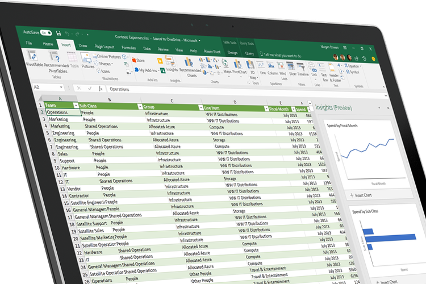426x284 pixels.
Task: Select the Hardware cell in row 10
Action: (x=77, y=168)
